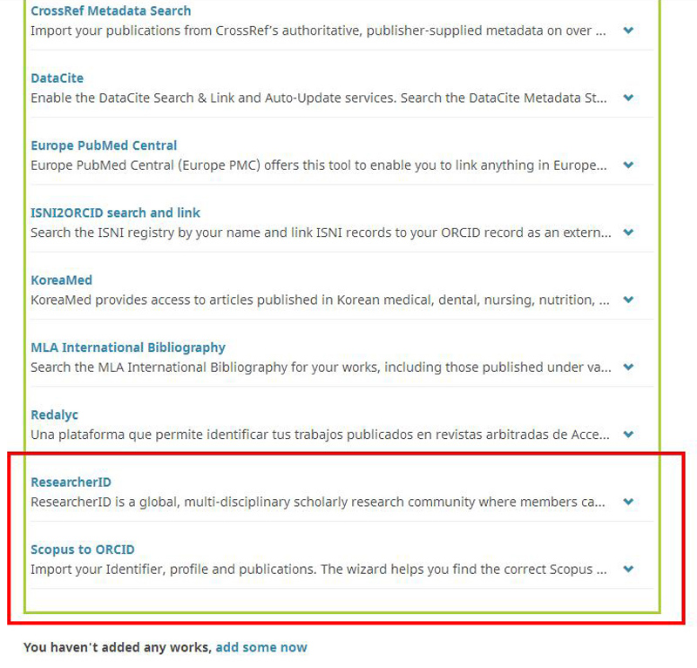Click the description 'ResearcherID is a global, multi-disciplinary'
The width and height of the screenshot is (697, 668).
point(160,503)
